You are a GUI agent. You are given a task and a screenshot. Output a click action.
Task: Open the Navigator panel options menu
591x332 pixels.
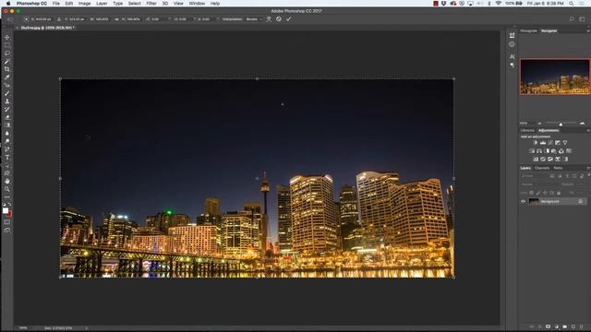pos(588,30)
